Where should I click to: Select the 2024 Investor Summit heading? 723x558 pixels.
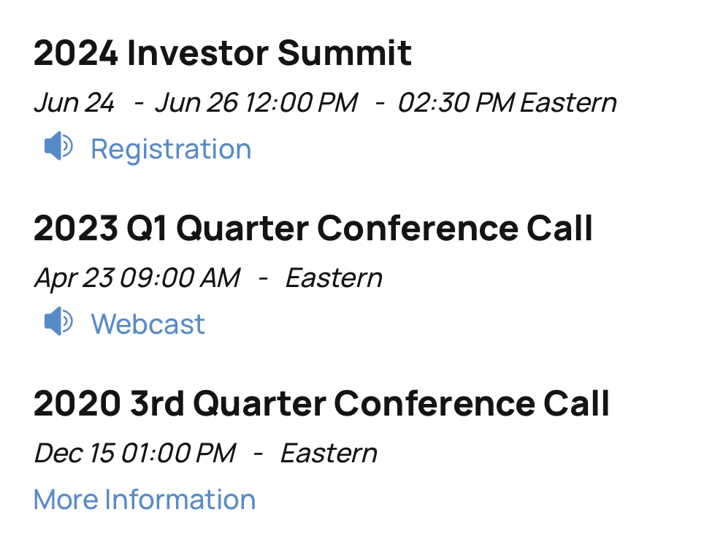tap(223, 53)
